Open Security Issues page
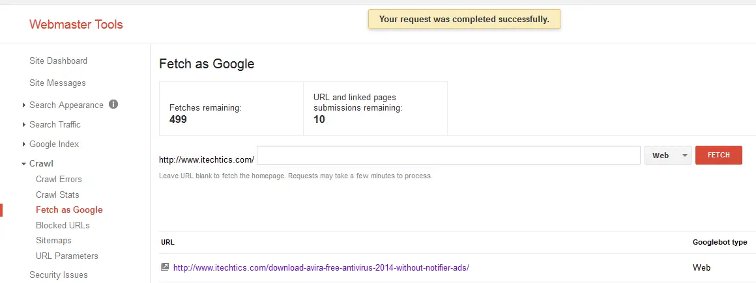The height and width of the screenshot is (283, 756). coord(59,275)
